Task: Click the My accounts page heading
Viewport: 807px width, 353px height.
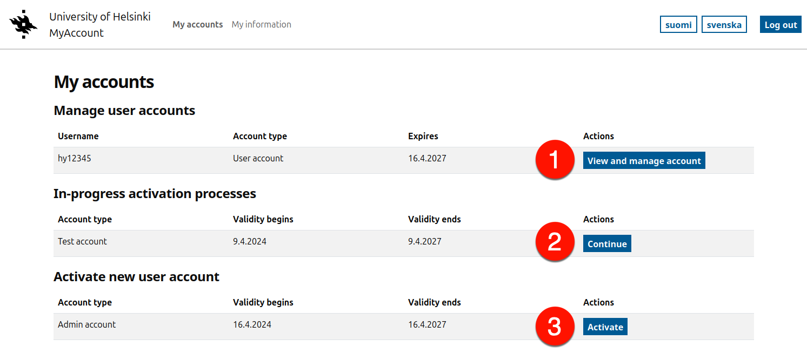Action: click(104, 82)
